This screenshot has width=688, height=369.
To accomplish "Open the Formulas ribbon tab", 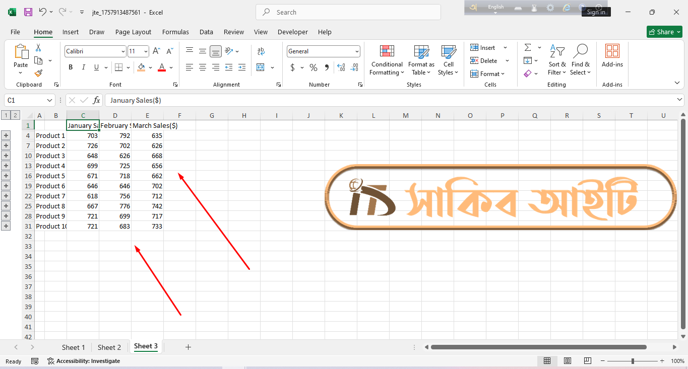I will pos(175,32).
